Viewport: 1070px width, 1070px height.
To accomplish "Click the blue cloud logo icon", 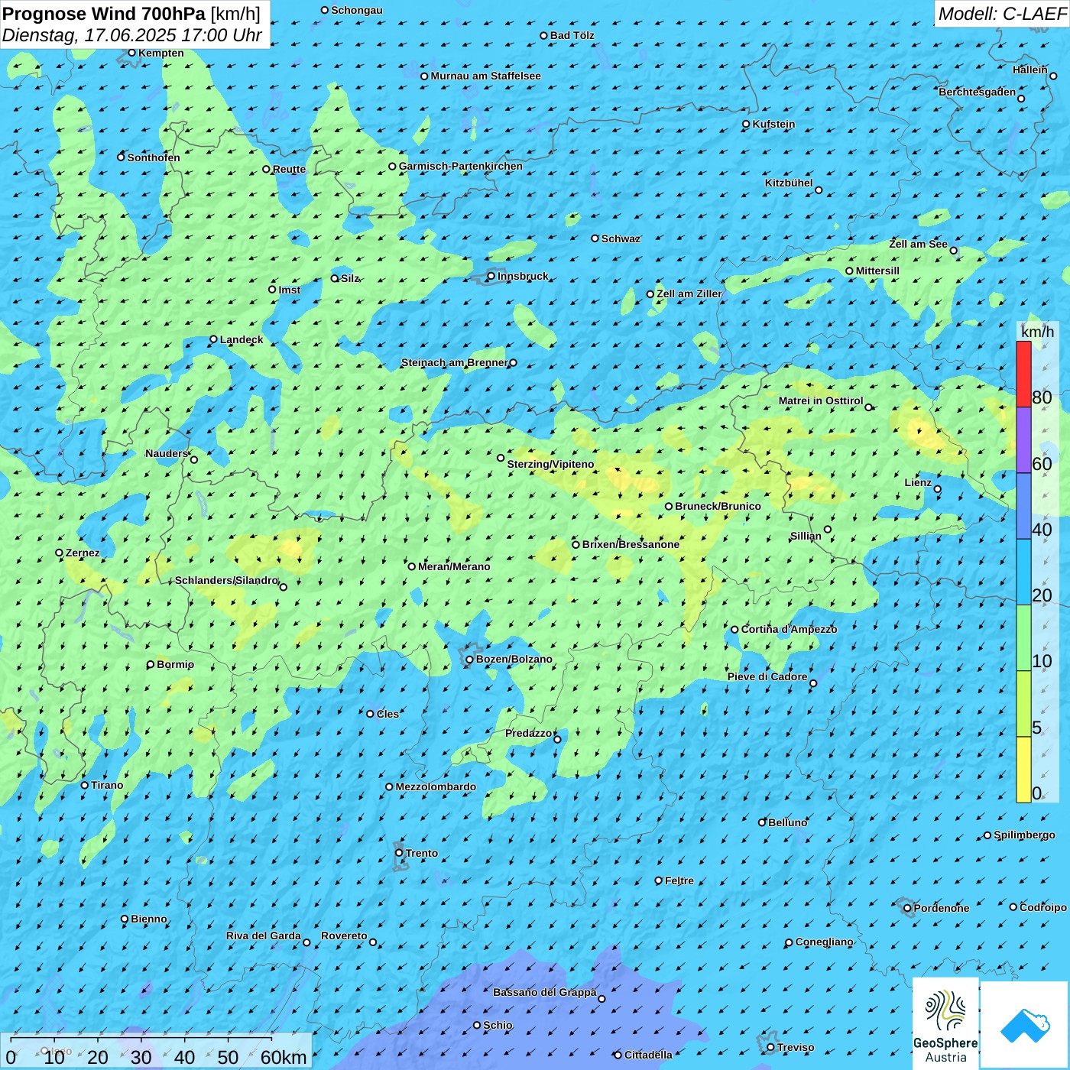I will 1025,1025.
